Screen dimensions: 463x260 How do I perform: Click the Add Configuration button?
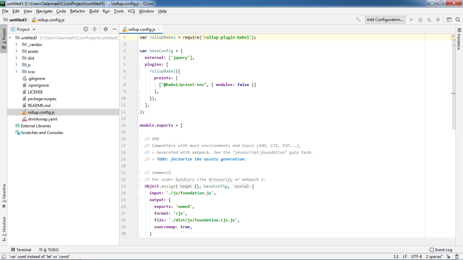[385, 20]
